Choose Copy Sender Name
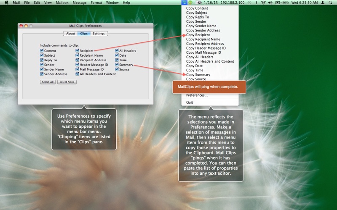 [210, 26]
